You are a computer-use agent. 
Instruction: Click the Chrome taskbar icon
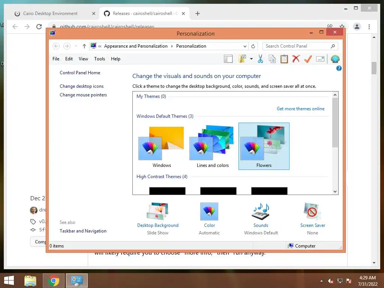(x=54, y=280)
